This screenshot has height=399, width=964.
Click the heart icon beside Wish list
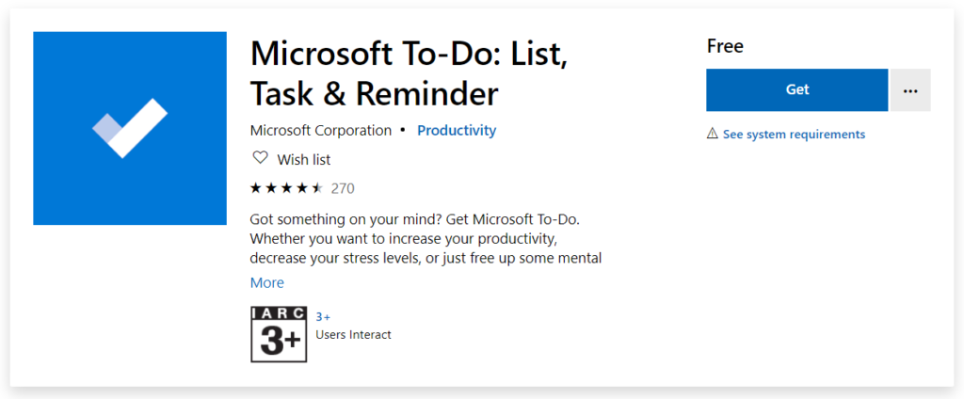(x=261, y=158)
